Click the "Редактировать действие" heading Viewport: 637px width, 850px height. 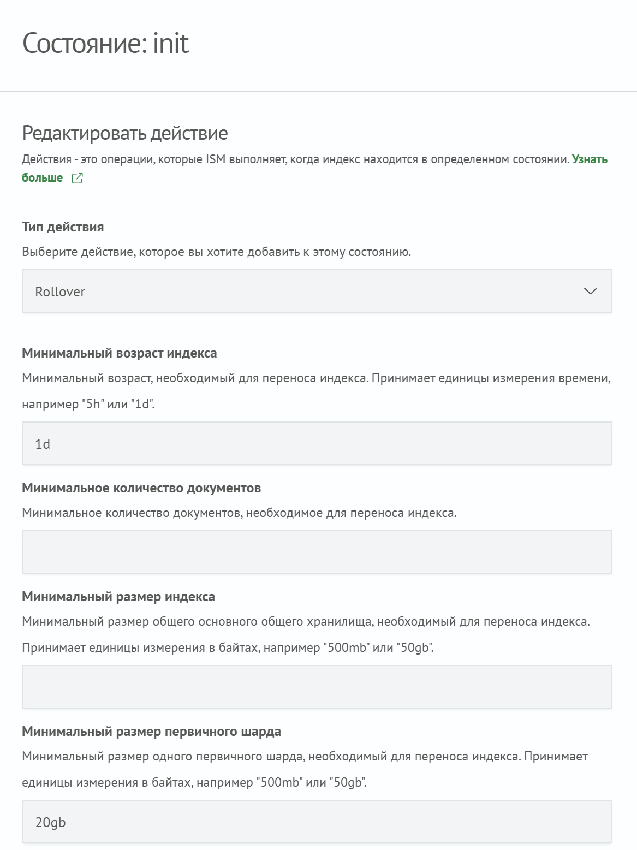(x=124, y=132)
